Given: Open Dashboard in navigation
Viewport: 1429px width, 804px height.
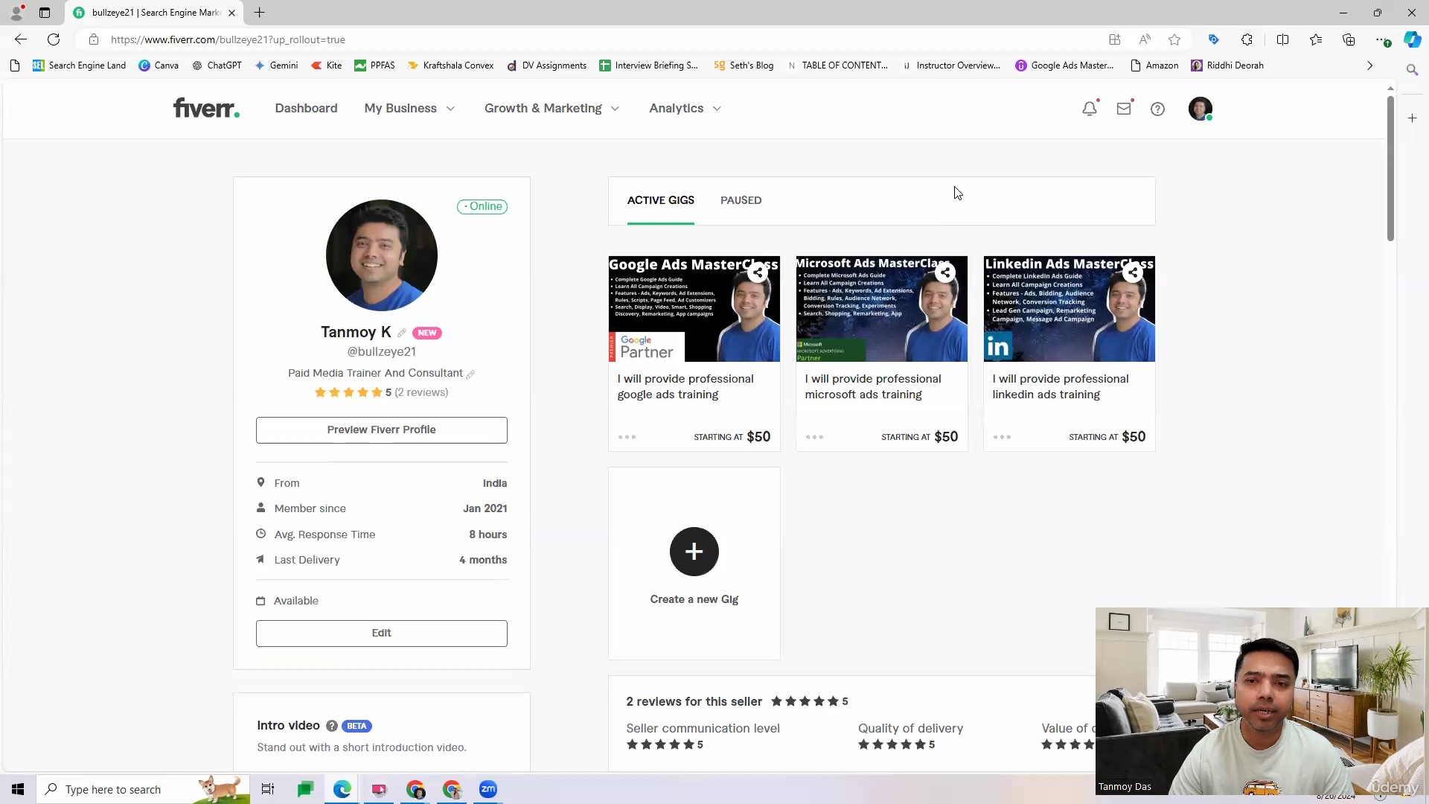Looking at the screenshot, I should point(306,109).
